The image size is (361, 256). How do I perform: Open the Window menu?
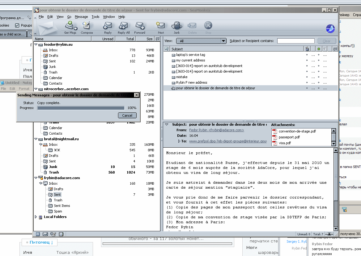109,17
